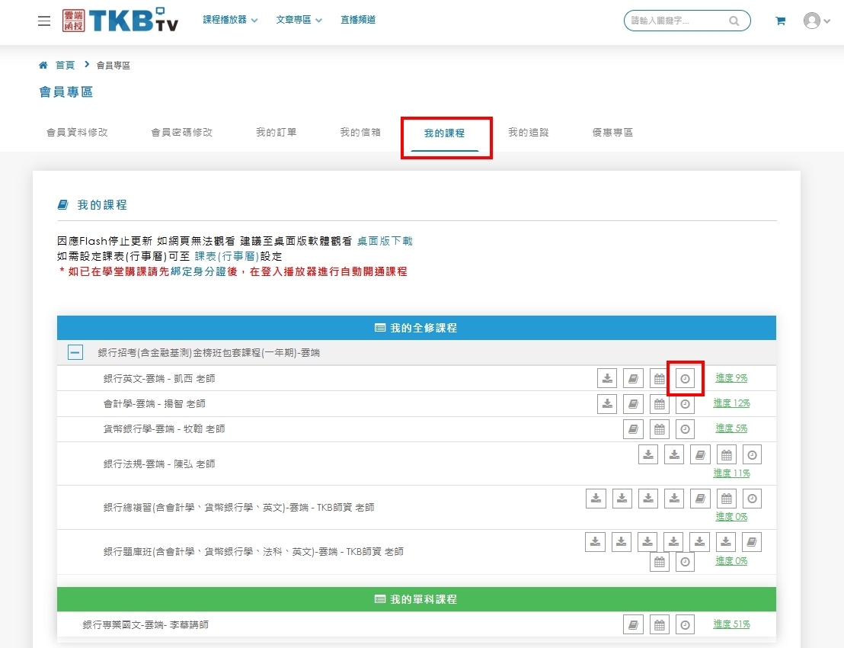844x648 pixels.
Task: Open the shopping cart icon in header
Action: click(780, 21)
